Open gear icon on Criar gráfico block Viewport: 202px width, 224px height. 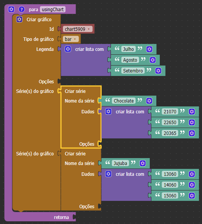(x=19, y=19)
